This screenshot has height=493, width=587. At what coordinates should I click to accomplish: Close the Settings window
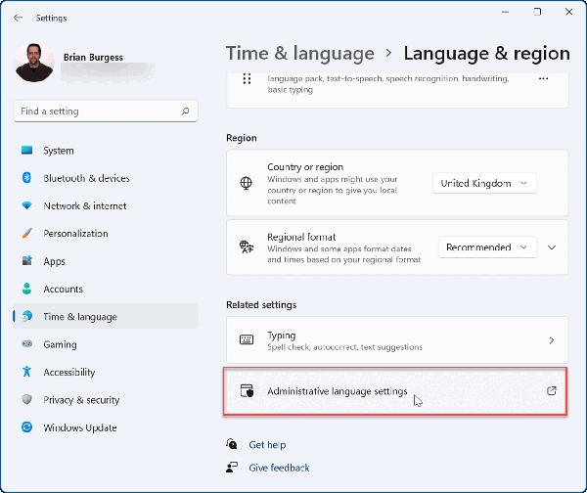569,12
